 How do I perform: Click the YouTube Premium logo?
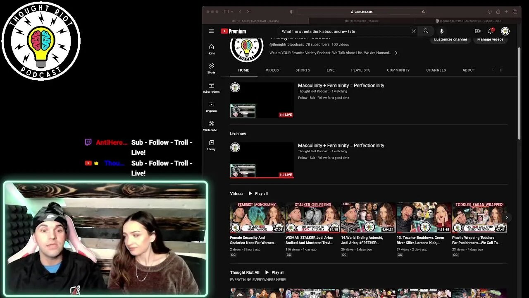pos(233,31)
